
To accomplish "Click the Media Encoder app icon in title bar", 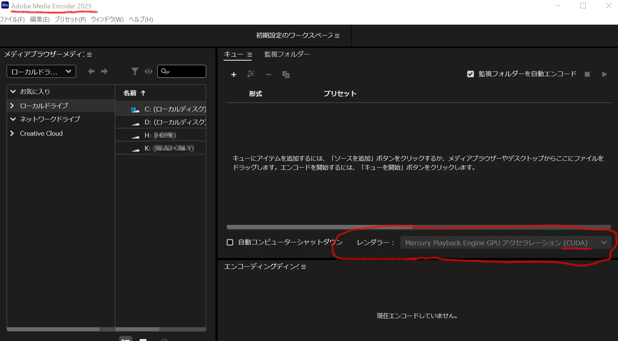I will click(x=5, y=5).
